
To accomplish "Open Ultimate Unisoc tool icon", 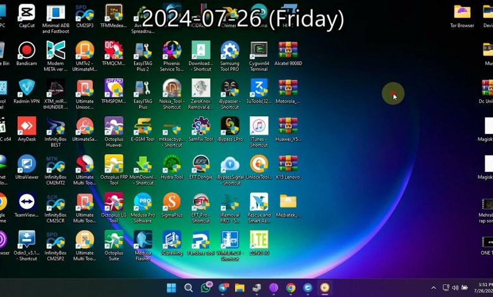I will pyautogui.click(x=85, y=88).
